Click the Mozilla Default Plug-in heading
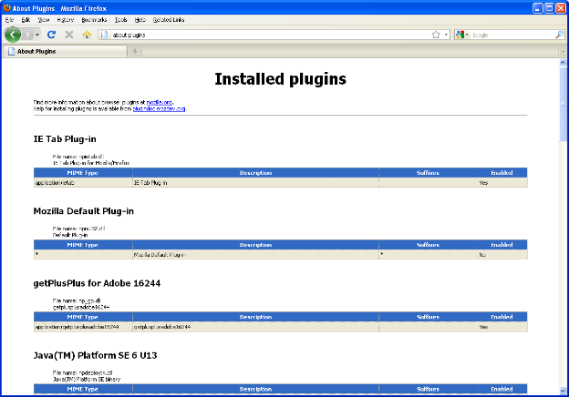 tap(84, 211)
